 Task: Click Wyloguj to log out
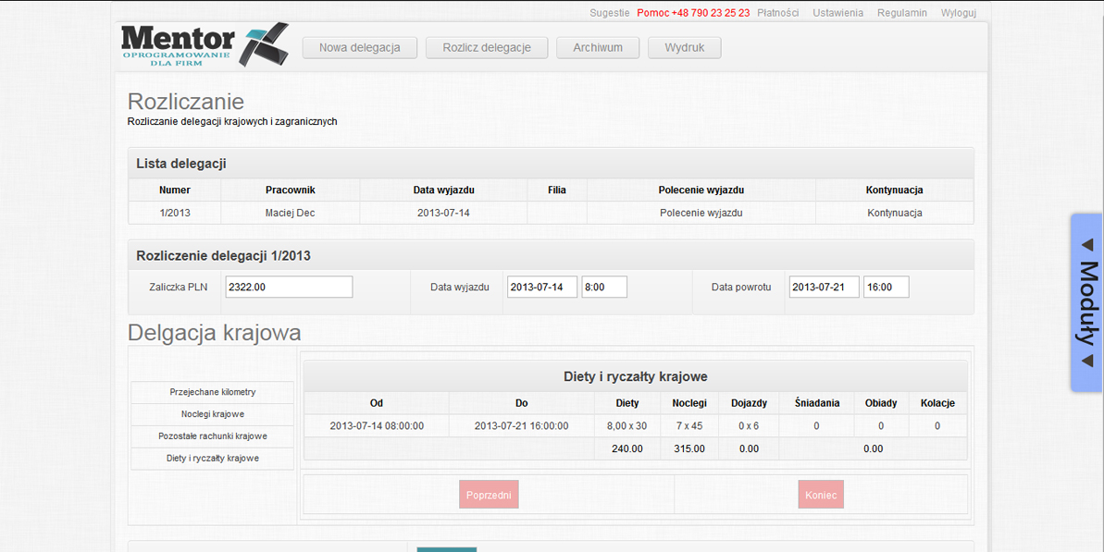click(x=959, y=13)
